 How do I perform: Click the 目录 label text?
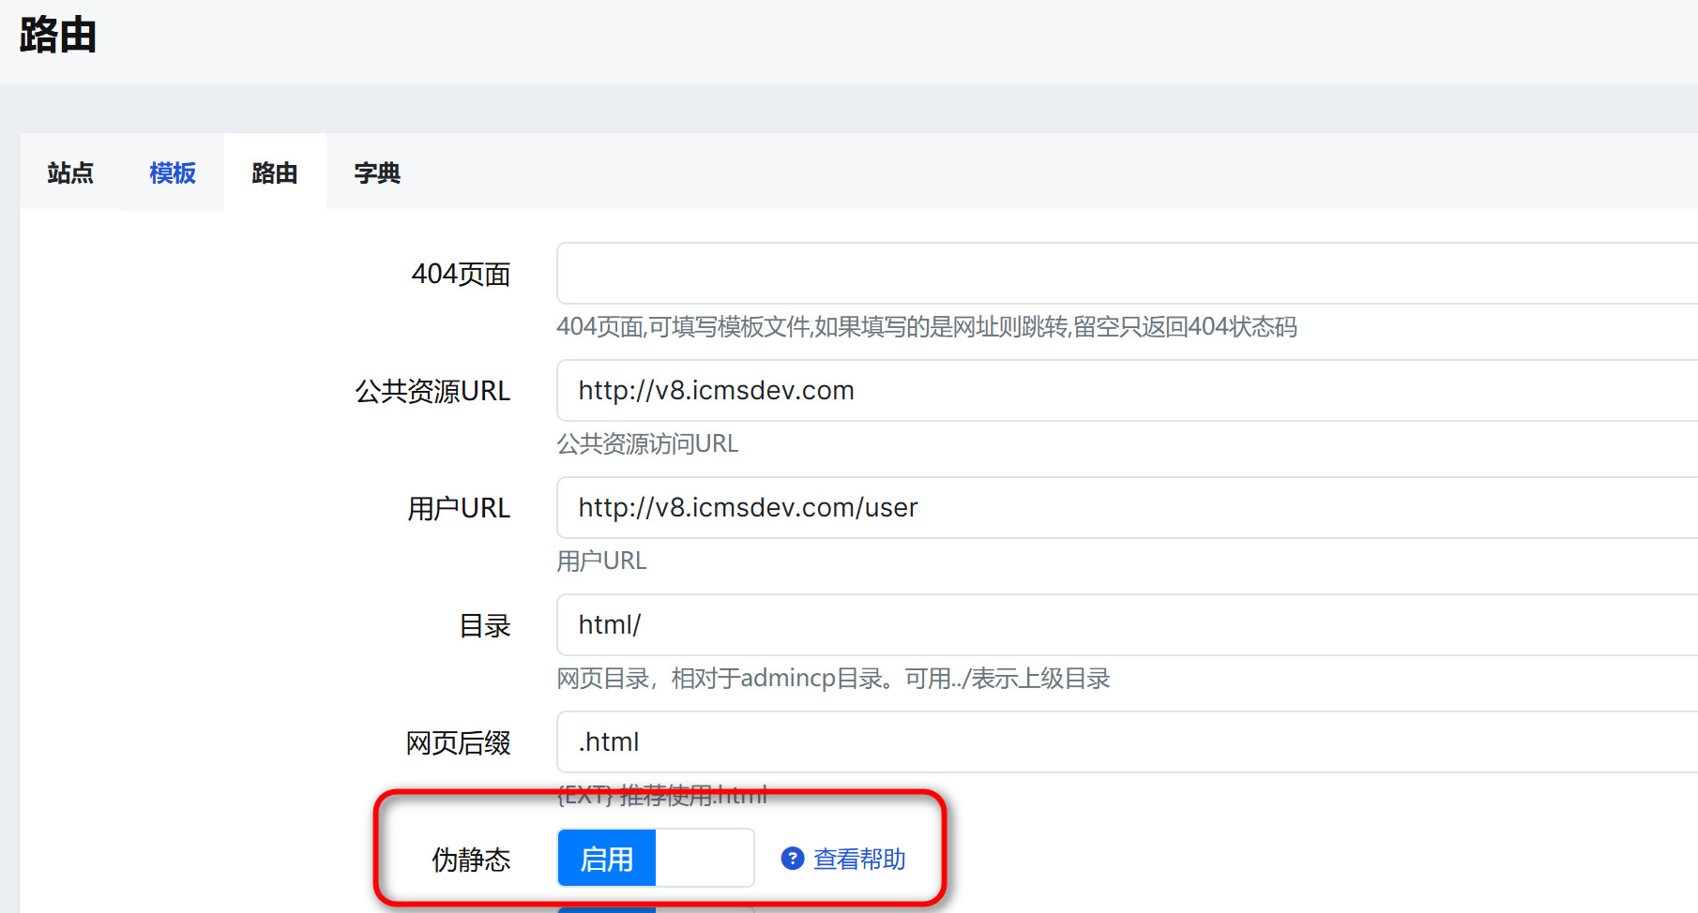click(485, 625)
